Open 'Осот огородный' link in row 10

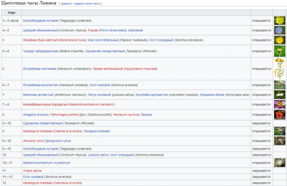pos(122,155)
